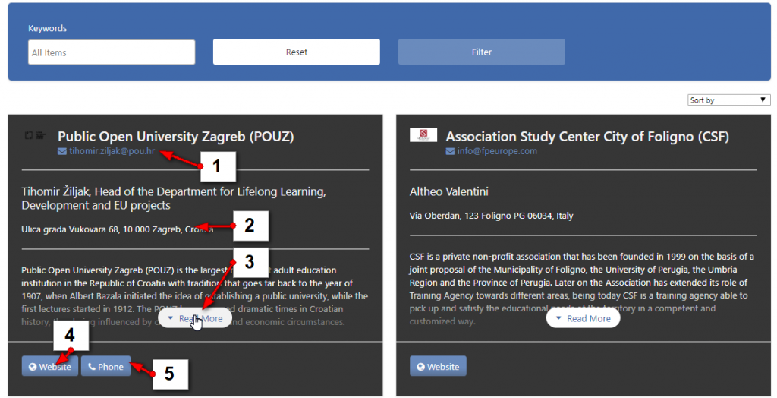
Task: Click the globe icon on CSF Website button
Action: point(420,367)
